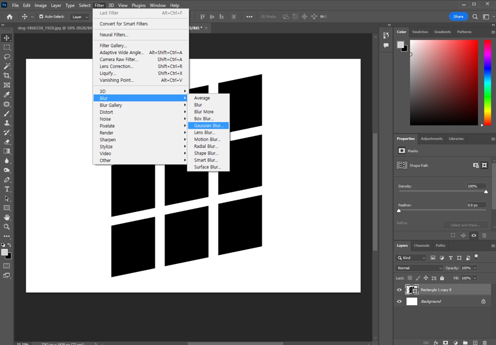This screenshot has height=345, width=496.
Task: Expand the Sharpen submenu
Action: point(141,140)
